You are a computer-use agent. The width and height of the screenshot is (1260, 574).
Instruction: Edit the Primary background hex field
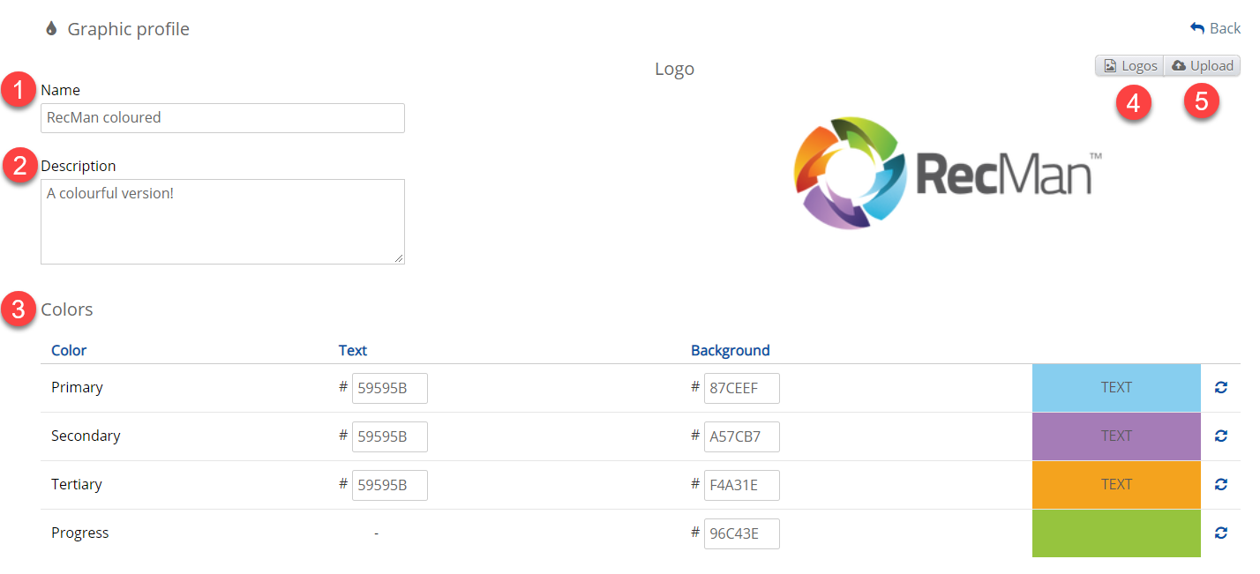click(x=741, y=388)
